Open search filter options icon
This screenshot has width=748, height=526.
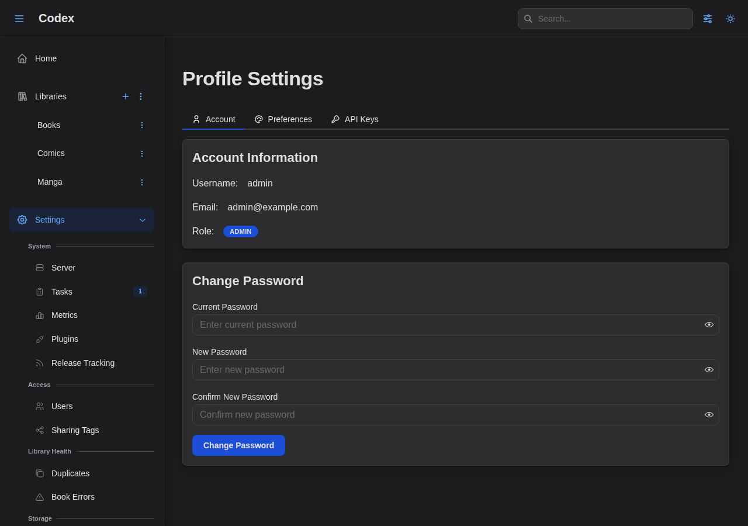tap(708, 19)
